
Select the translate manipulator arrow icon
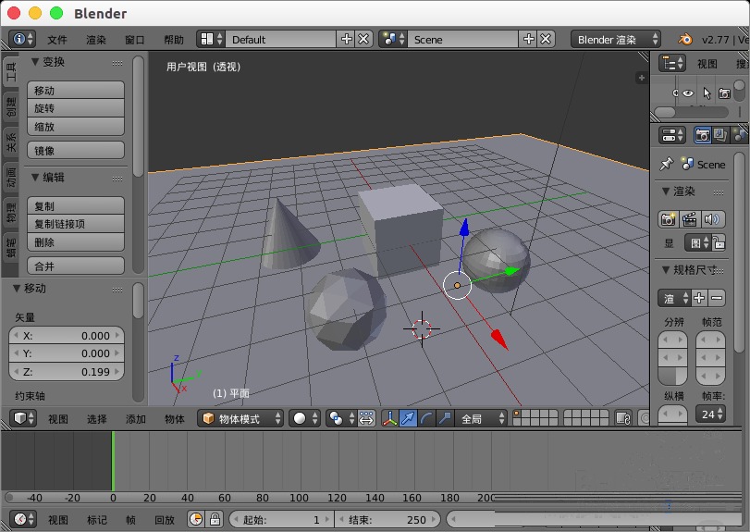click(408, 418)
